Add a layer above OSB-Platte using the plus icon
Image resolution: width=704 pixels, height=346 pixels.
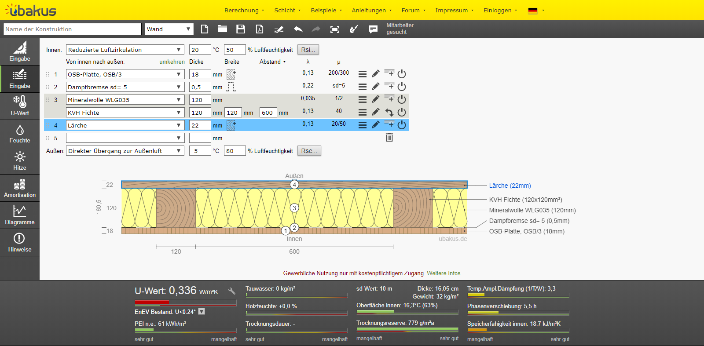pos(389,73)
